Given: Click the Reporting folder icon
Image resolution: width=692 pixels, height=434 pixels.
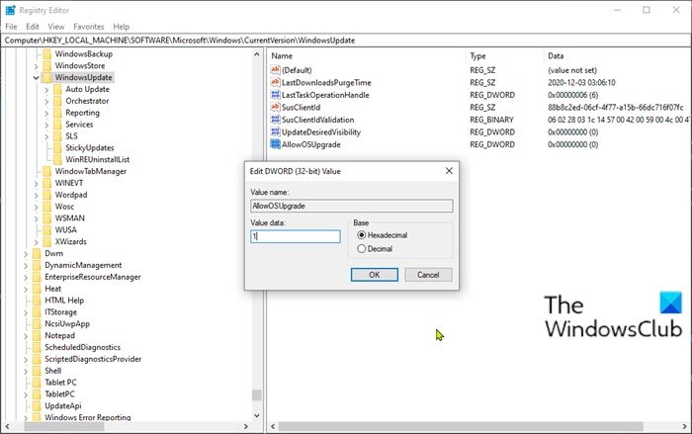Looking at the screenshot, I should coord(57,113).
